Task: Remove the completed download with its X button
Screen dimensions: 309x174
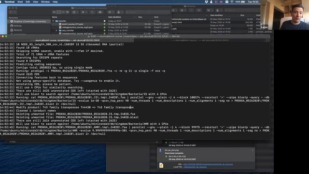Action: click(253, 150)
